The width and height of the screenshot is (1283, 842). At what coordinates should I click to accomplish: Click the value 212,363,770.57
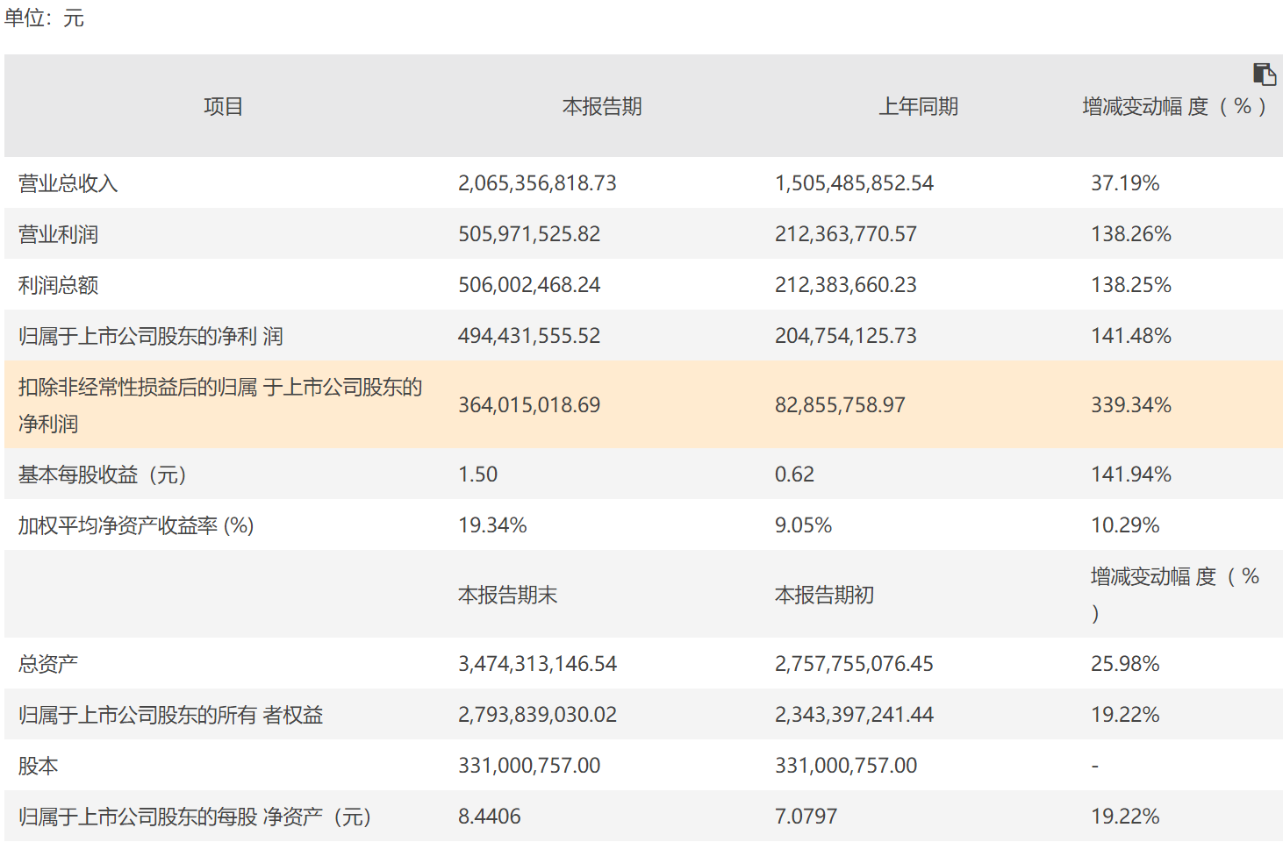click(x=846, y=234)
